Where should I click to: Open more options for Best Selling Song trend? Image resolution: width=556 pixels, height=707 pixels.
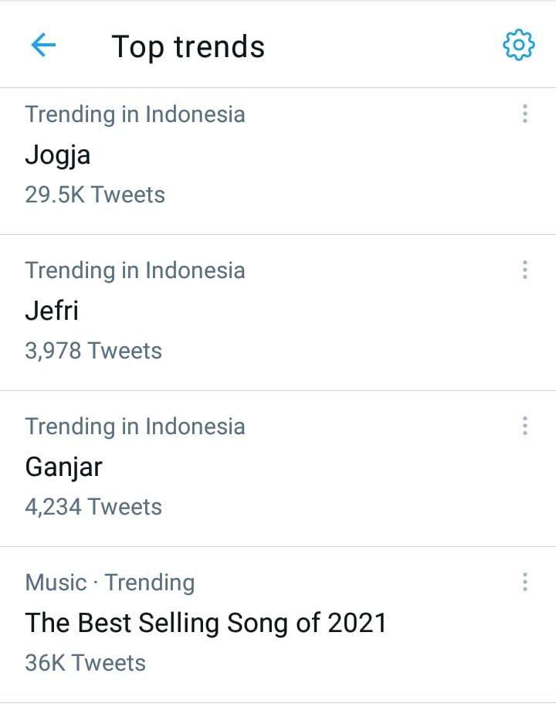(525, 582)
